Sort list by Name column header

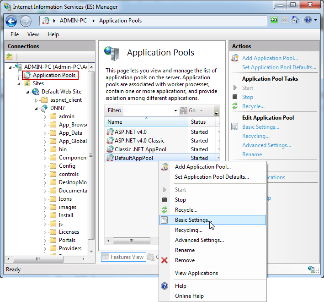(x=146, y=122)
